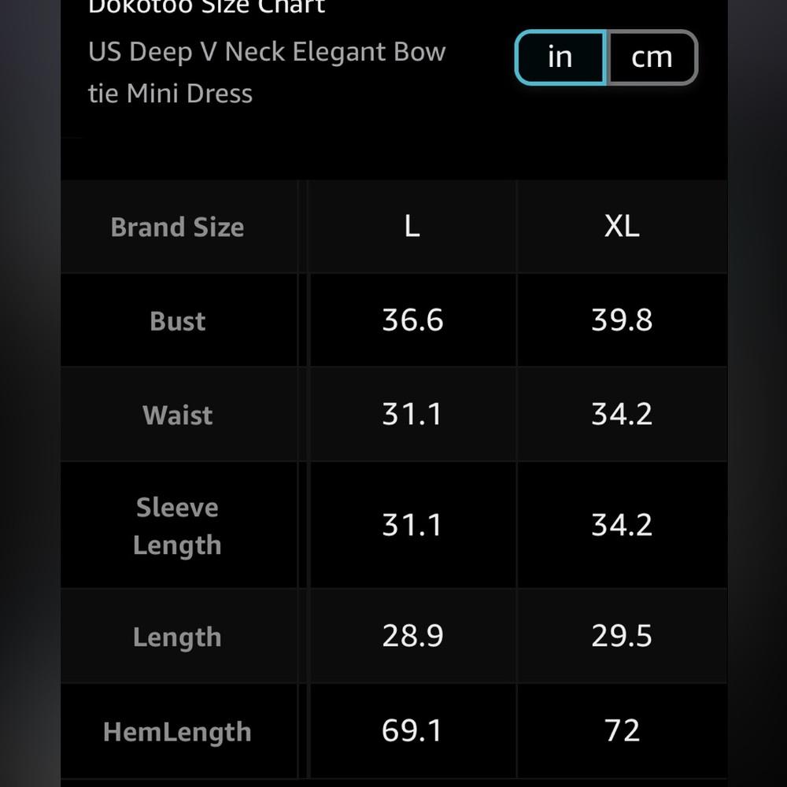Click the Bust row label

(178, 320)
